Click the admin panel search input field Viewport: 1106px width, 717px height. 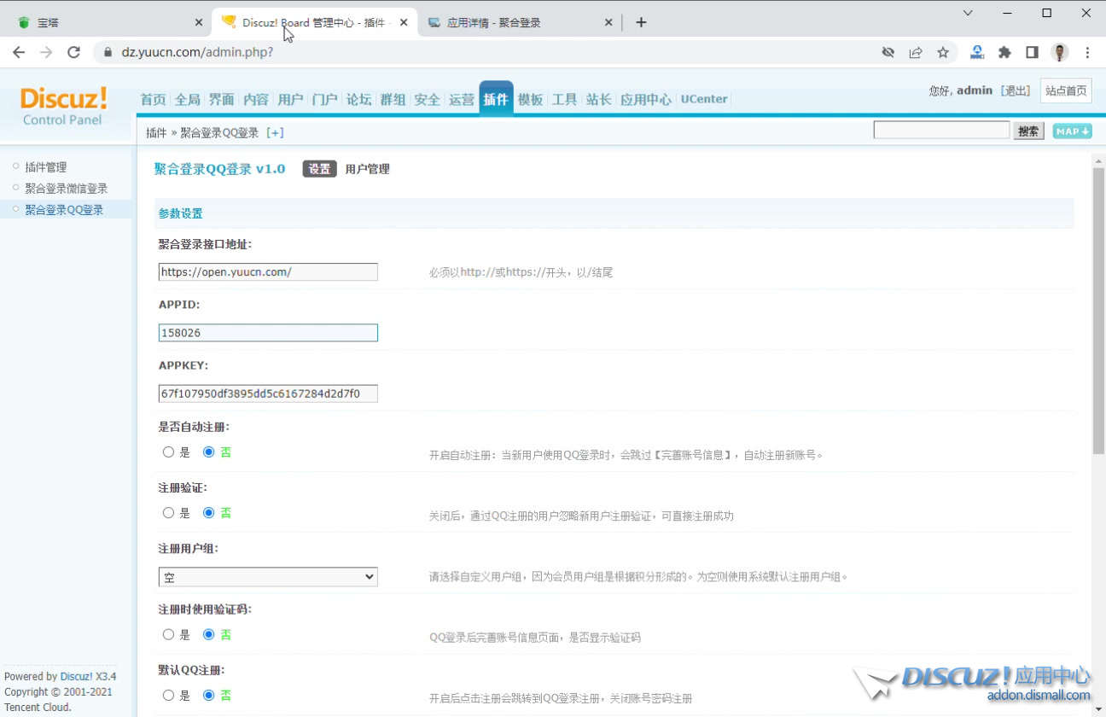click(x=940, y=129)
